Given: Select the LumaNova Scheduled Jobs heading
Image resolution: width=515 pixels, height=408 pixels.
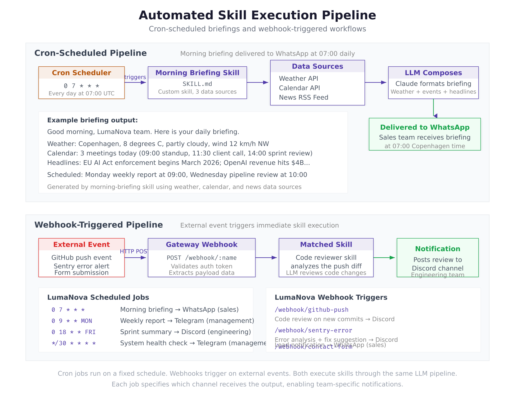Looking at the screenshot, I should tap(99, 297).
